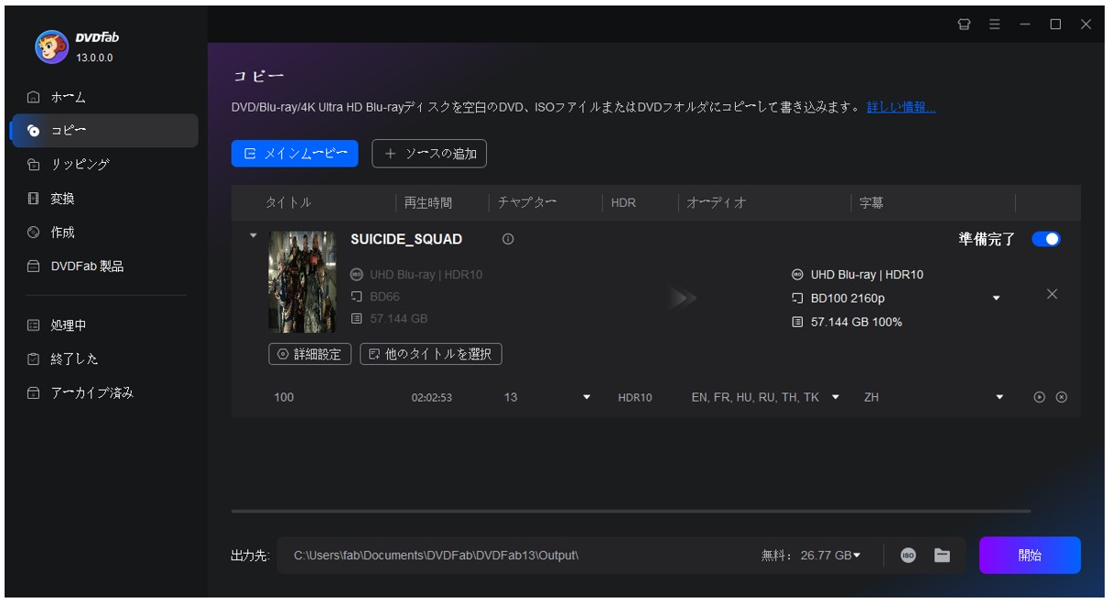The height and width of the screenshot is (603, 1112).
Task: Open the hamburger main menu icon
Action: (995, 25)
